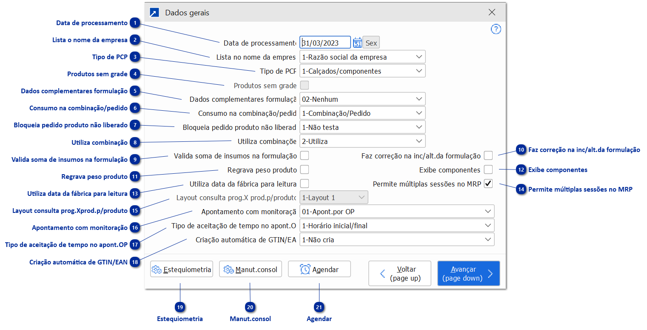Tick the Exibe componentes checkbox
647x330 pixels.
coord(488,170)
